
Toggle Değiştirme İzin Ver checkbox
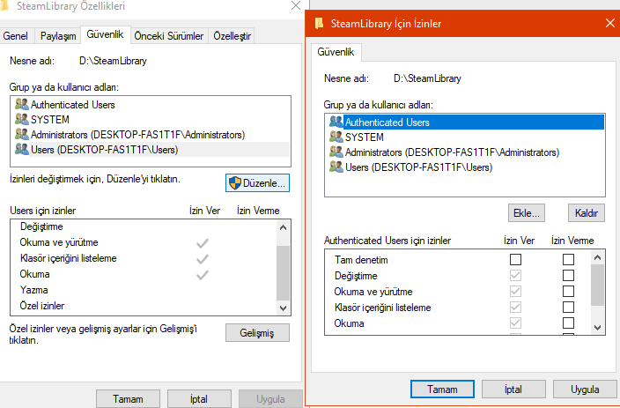[x=515, y=276]
